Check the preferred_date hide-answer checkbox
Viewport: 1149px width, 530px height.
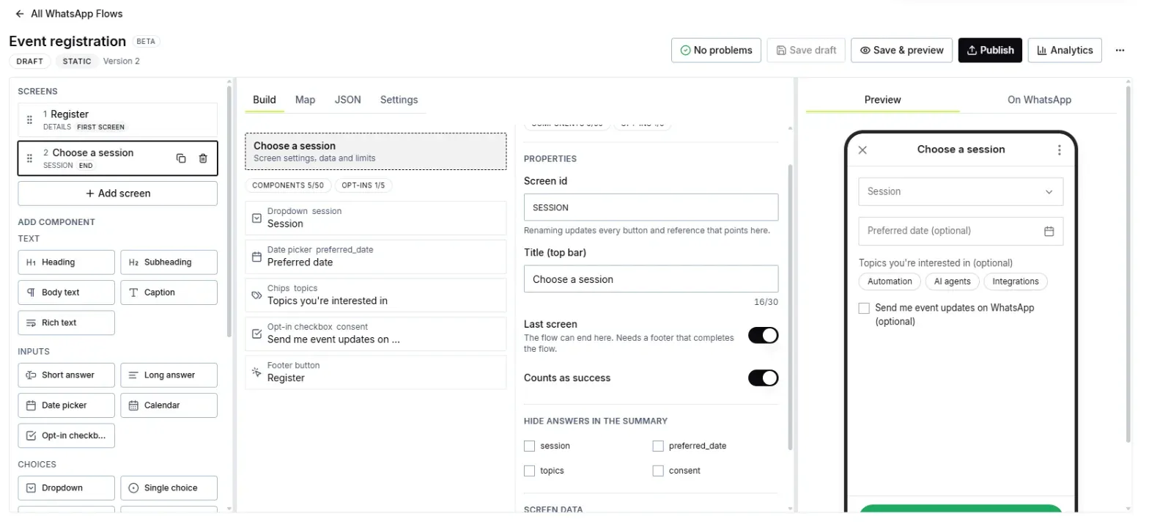click(x=658, y=446)
